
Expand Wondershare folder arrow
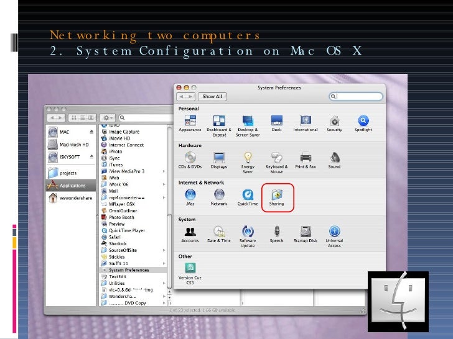pyautogui.click(x=164, y=296)
